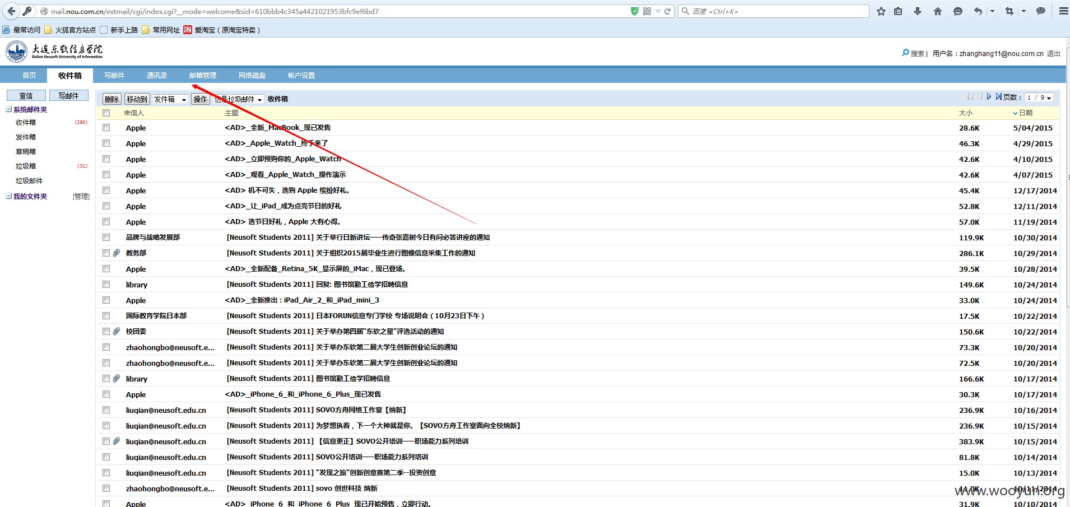Open the browser hamburger menu
The height and width of the screenshot is (507, 1070).
click(1063, 11)
